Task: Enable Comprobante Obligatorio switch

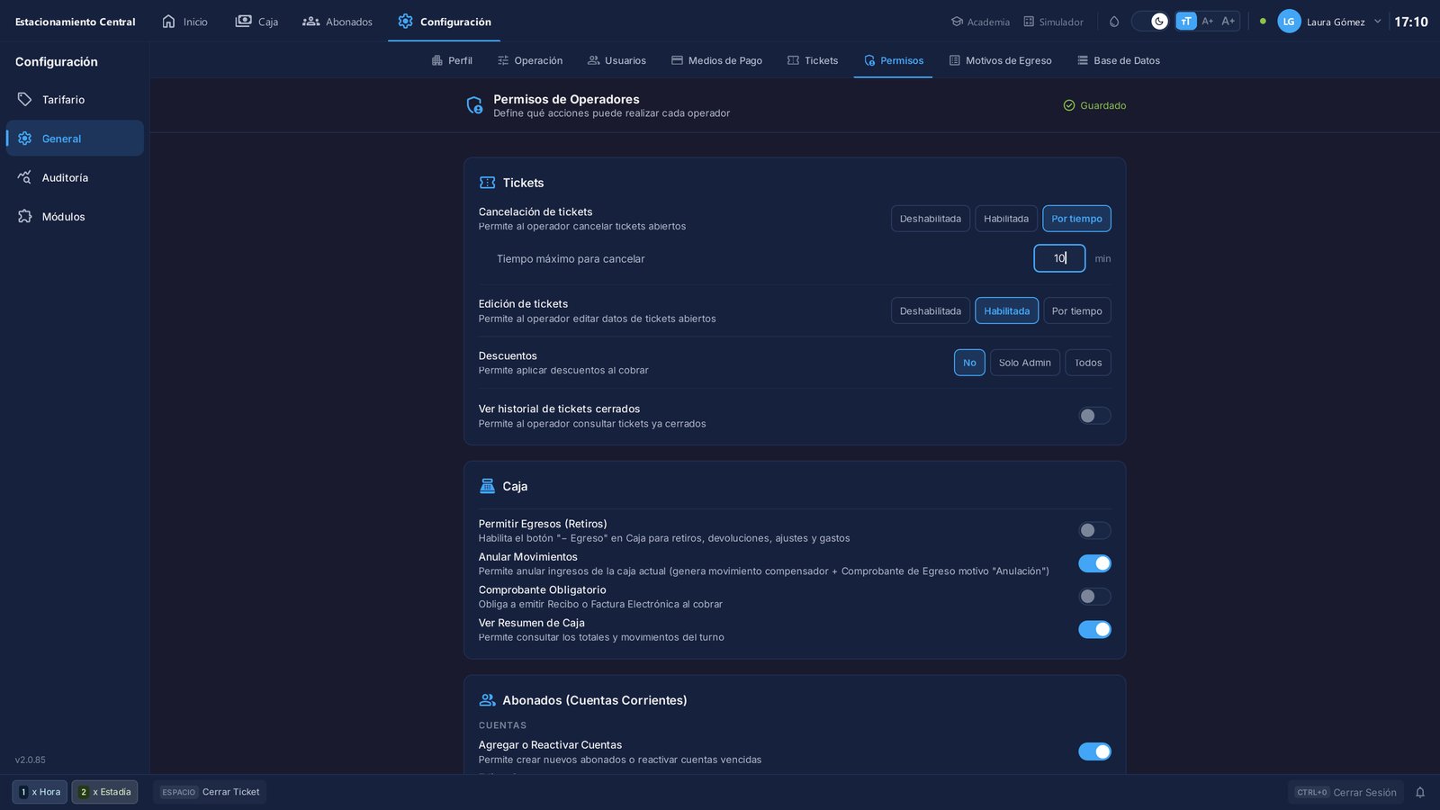Action: (x=1094, y=597)
